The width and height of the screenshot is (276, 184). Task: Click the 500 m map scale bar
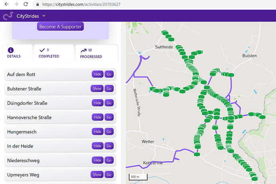click(x=138, y=177)
